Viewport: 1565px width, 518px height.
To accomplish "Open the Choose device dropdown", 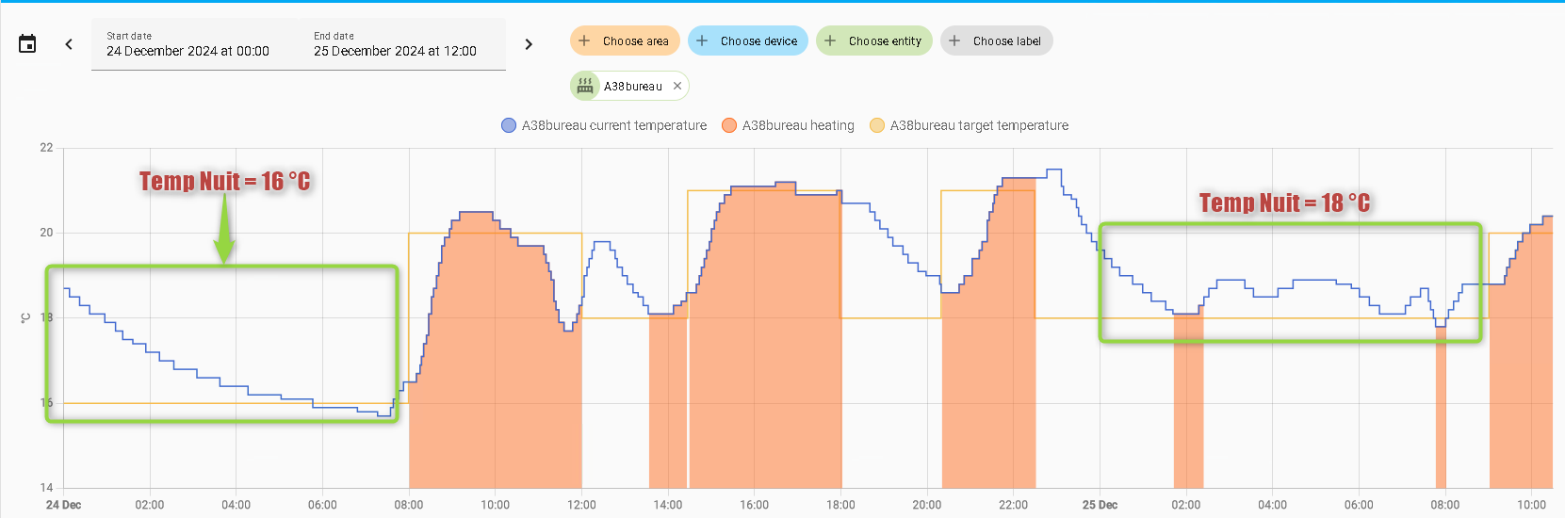I will pyautogui.click(x=758, y=40).
